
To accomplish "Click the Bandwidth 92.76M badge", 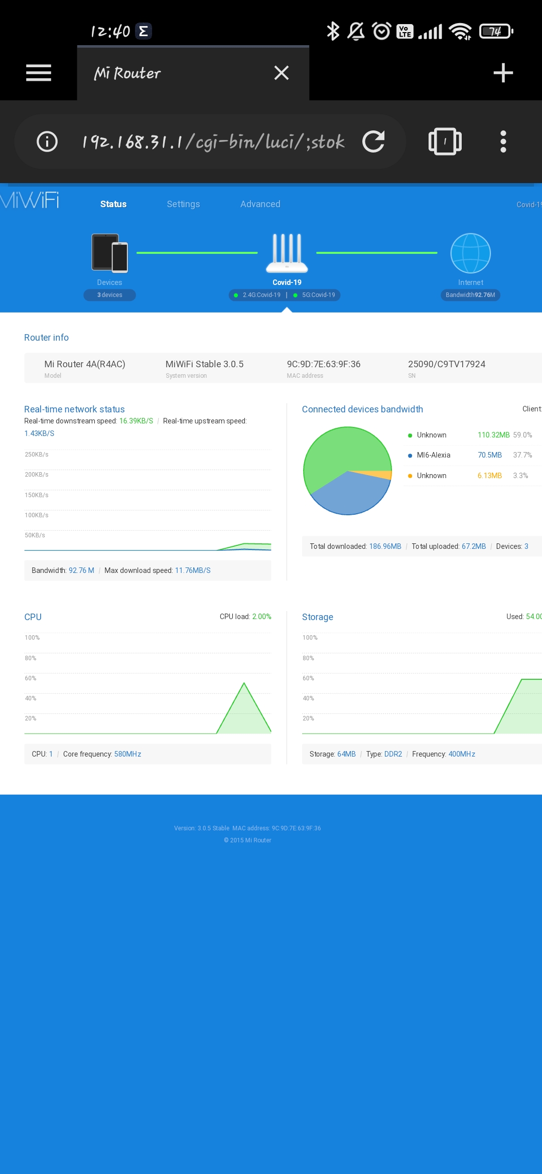I will (470, 295).
